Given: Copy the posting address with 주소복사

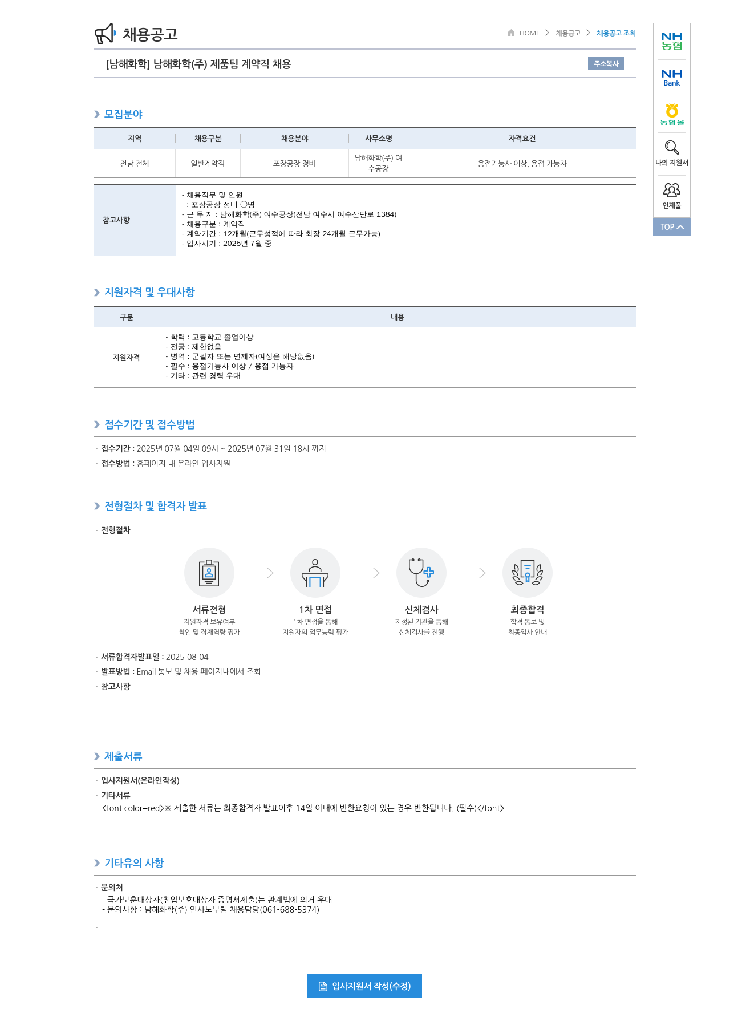Looking at the screenshot, I should click(606, 63).
